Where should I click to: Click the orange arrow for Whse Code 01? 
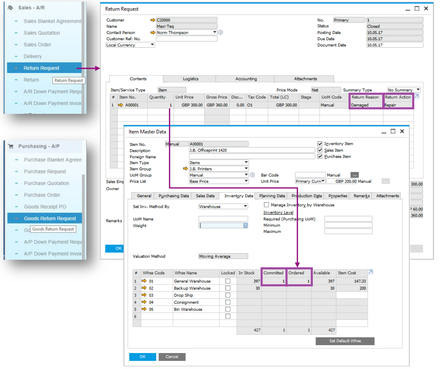click(145, 281)
